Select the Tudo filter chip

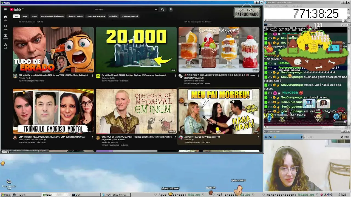[16, 16]
